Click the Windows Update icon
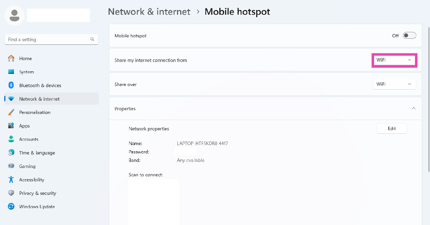 click(x=11, y=207)
